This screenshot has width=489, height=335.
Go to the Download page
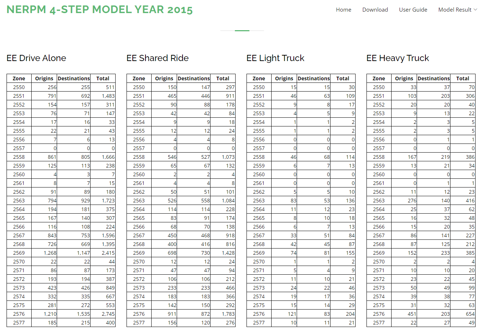(375, 10)
